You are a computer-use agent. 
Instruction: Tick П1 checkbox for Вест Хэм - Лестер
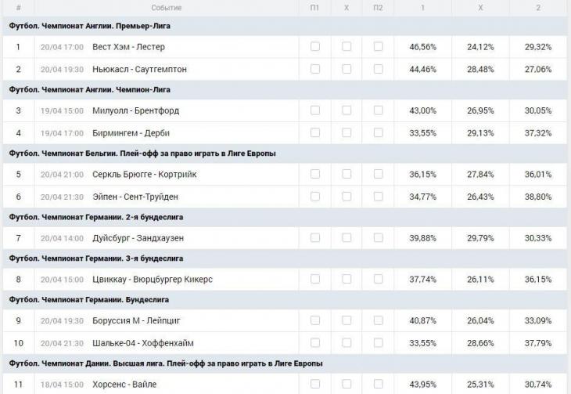coord(314,47)
